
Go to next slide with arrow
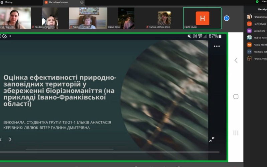coord(10,139)
